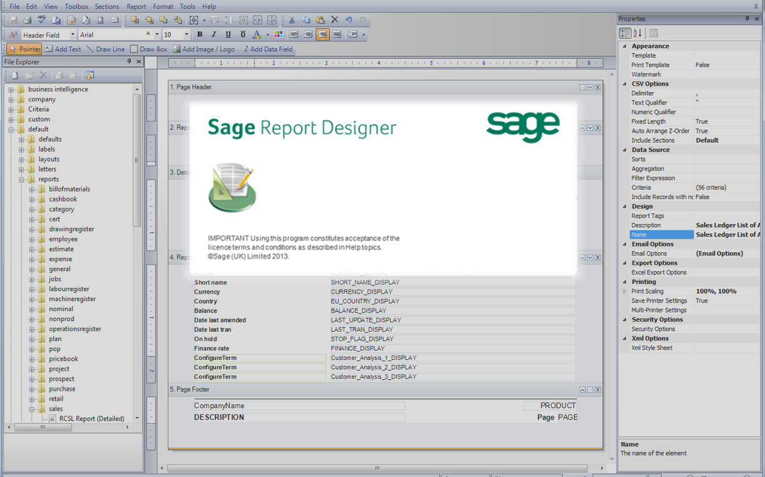The width and height of the screenshot is (765, 477).
Task: Run the spell check (ABC) tool
Action: coord(42,20)
